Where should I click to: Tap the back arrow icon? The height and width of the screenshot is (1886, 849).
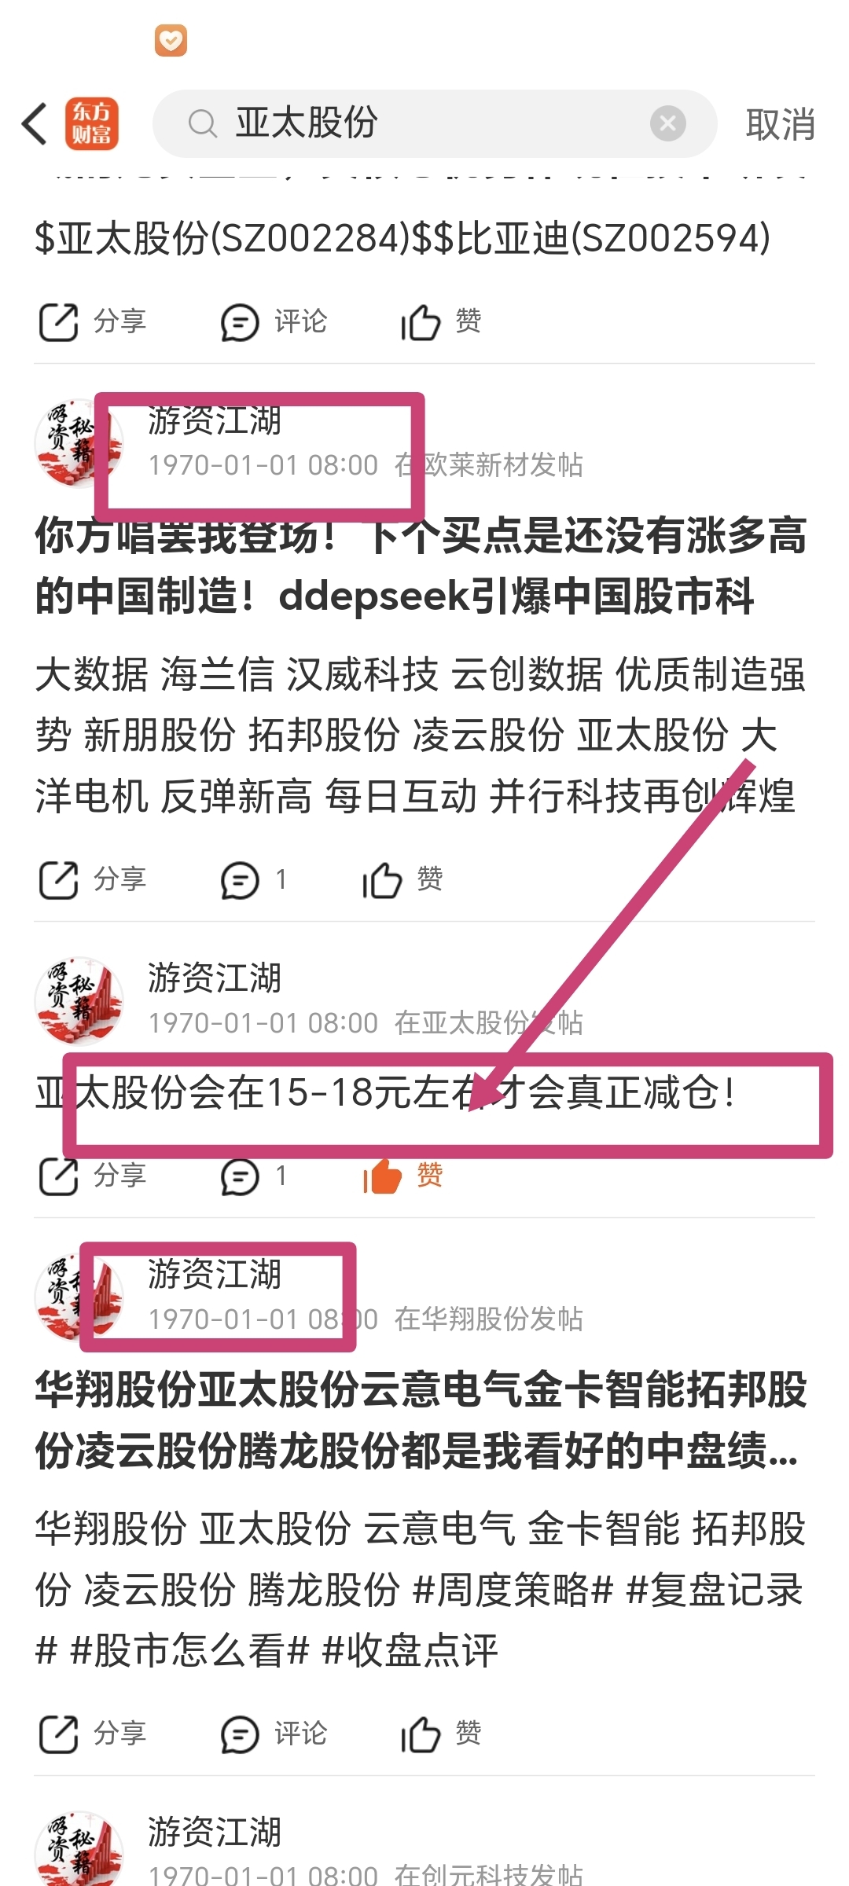pyautogui.click(x=35, y=123)
